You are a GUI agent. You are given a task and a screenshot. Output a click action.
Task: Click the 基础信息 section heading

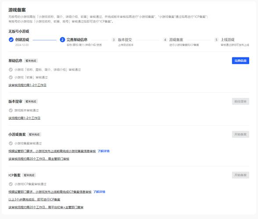pos(15,60)
